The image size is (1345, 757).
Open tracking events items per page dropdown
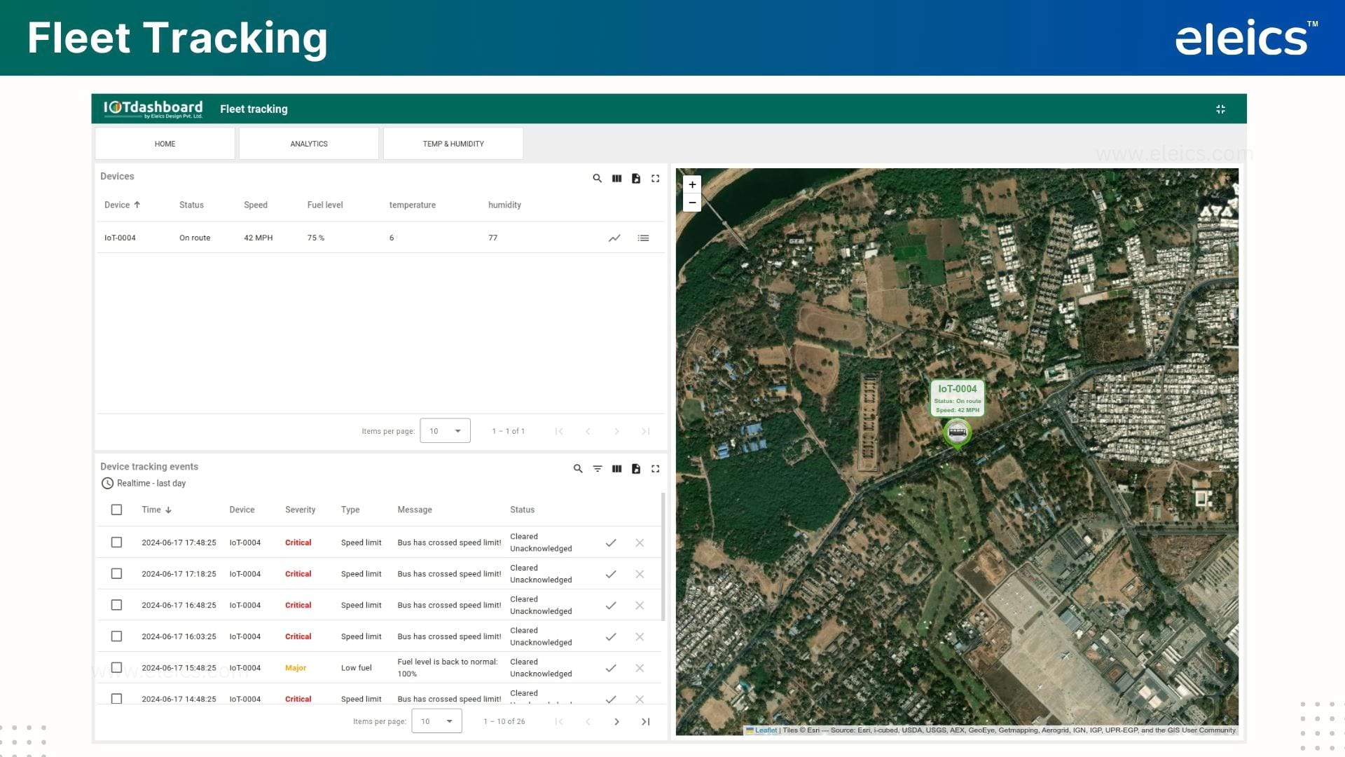pyautogui.click(x=436, y=721)
